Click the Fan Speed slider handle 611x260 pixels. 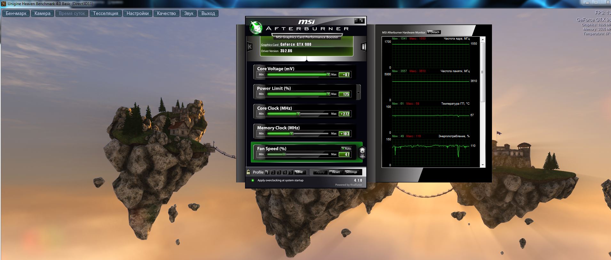(284, 154)
